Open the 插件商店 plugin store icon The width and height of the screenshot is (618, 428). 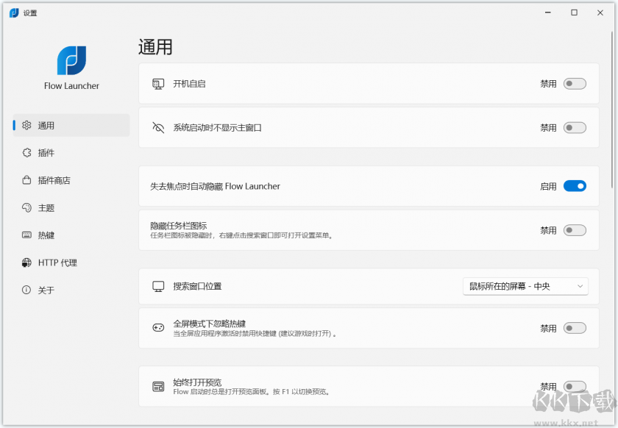(26, 180)
